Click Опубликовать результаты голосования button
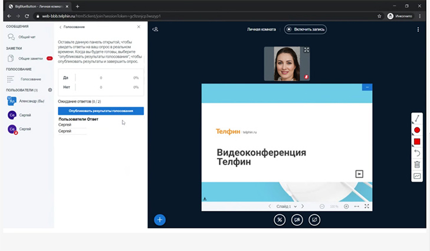Screen dimensions: 430x251 (101, 111)
